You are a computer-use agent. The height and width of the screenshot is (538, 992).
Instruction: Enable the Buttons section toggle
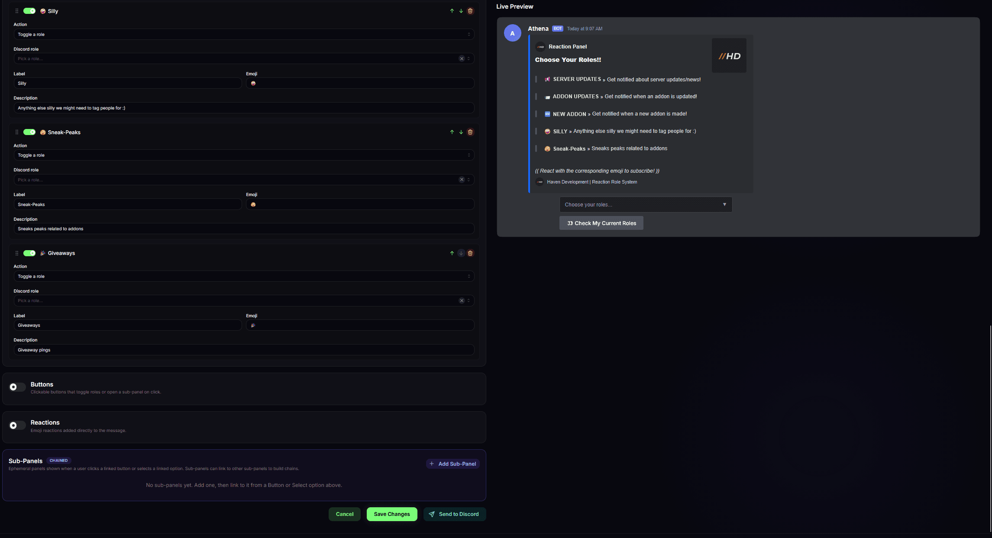click(17, 387)
